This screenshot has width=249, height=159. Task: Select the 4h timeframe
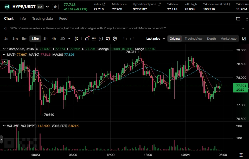(x=54, y=39)
